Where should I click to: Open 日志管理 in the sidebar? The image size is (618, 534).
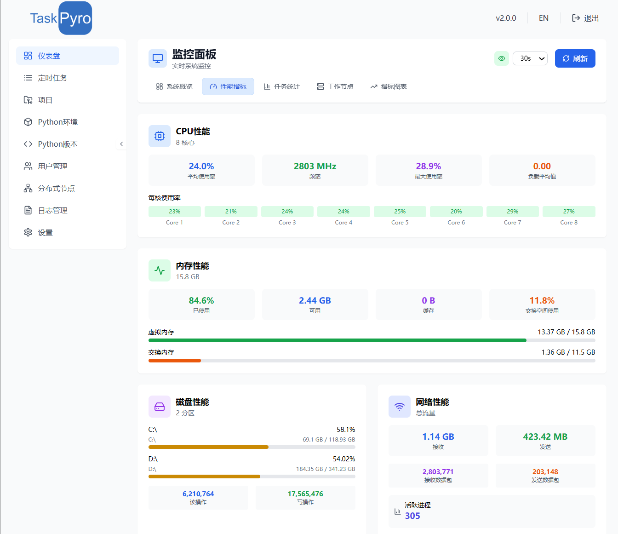pos(68,210)
